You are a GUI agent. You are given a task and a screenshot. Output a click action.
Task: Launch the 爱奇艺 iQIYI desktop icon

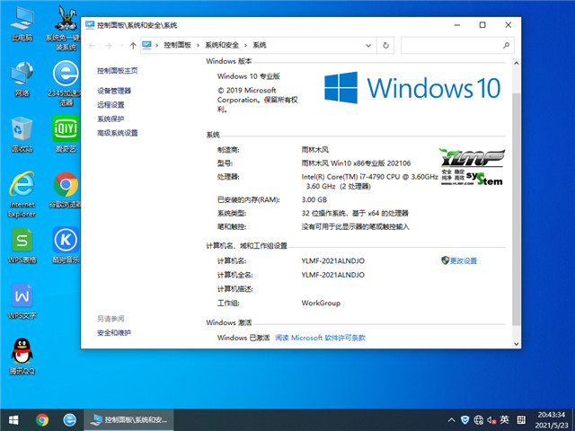coord(66,134)
